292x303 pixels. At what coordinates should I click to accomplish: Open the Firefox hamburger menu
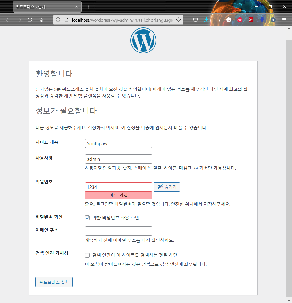point(284,20)
